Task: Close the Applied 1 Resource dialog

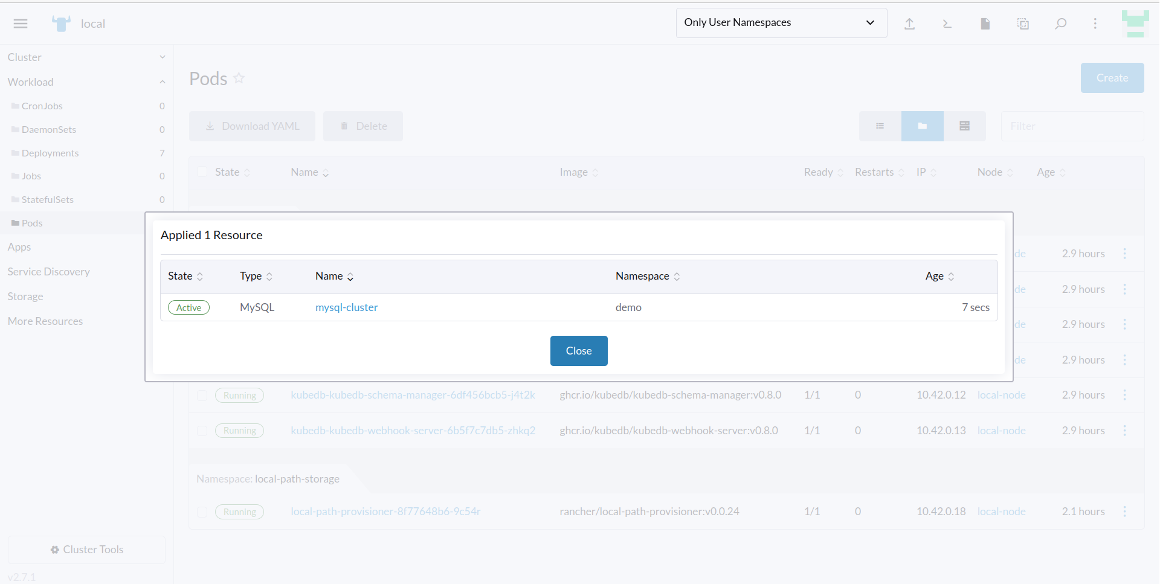Action: (578, 351)
